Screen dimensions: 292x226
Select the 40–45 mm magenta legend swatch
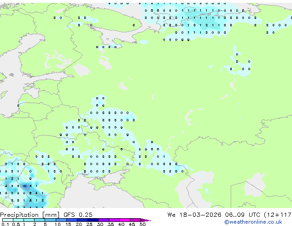coord(125,220)
